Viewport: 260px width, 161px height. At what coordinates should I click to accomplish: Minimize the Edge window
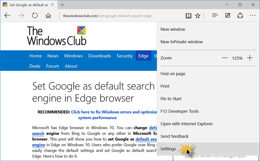[227, 5]
